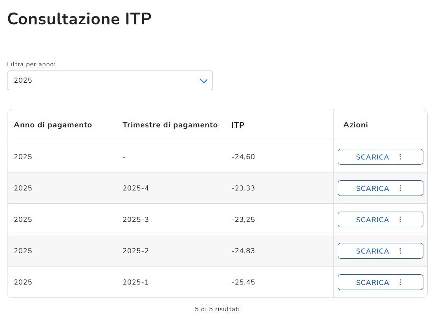Click the Azioni column header
Viewport: 434px width, 319px height.
[355, 125]
